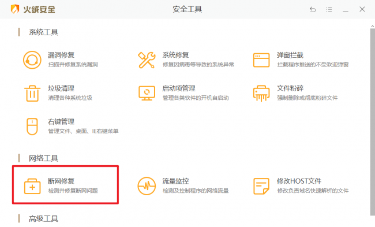
Task: Open the 启动项管理 monitor icon
Action: (147, 93)
